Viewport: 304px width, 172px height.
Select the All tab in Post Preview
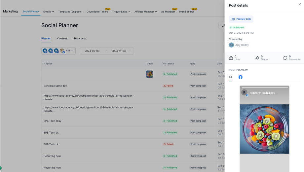coord(230,77)
